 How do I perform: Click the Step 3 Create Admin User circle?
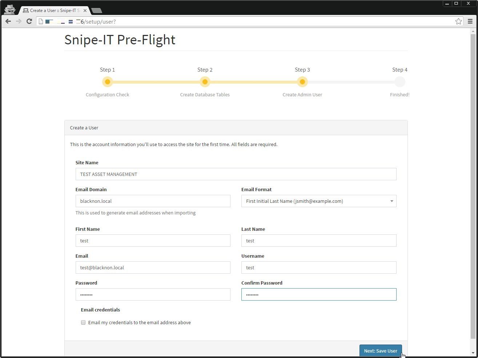302,82
